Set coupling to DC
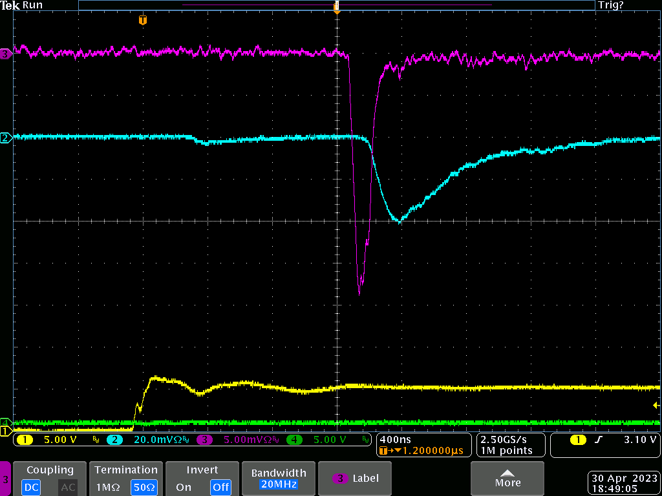The height and width of the screenshot is (496, 662). (x=32, y=487)
